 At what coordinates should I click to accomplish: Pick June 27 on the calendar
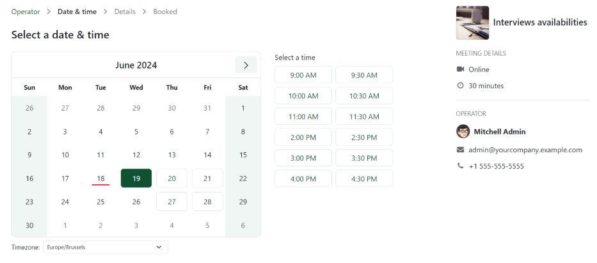click(171, 202)
